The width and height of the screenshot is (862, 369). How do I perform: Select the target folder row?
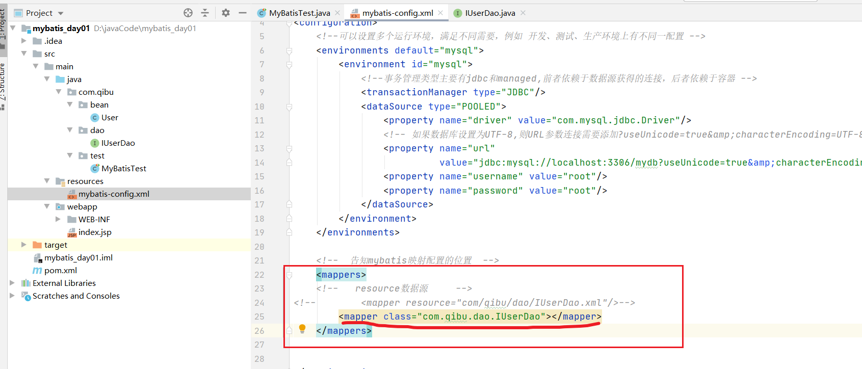coord(129,245)
